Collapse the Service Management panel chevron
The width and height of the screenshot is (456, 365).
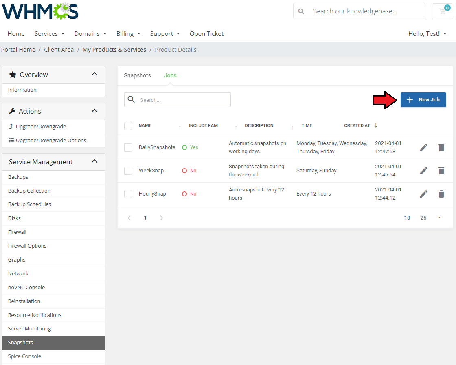click(94, 162)
